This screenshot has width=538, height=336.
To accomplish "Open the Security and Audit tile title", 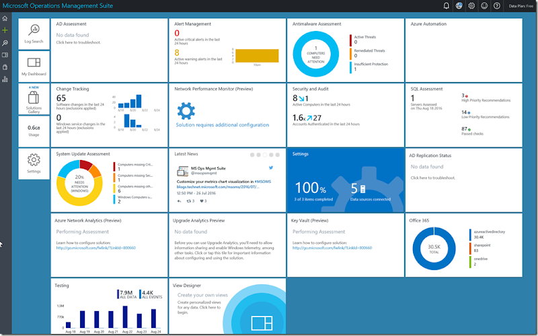I will click(310, 89).
